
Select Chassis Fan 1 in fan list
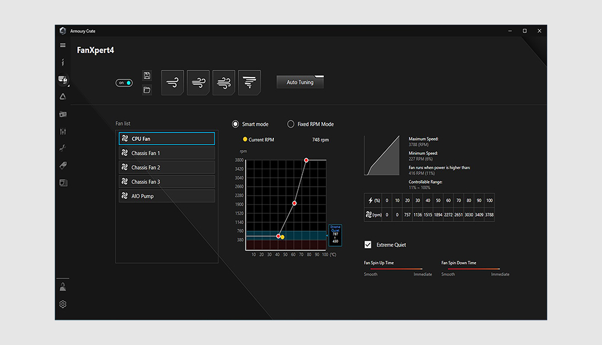coord(167,153)
